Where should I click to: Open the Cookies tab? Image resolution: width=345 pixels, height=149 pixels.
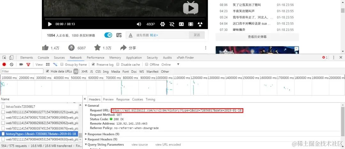pos(137,99)
